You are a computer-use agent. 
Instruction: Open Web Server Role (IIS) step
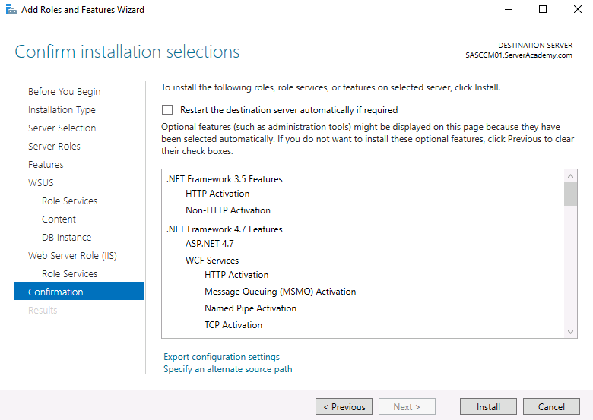(x=72, y=256)
